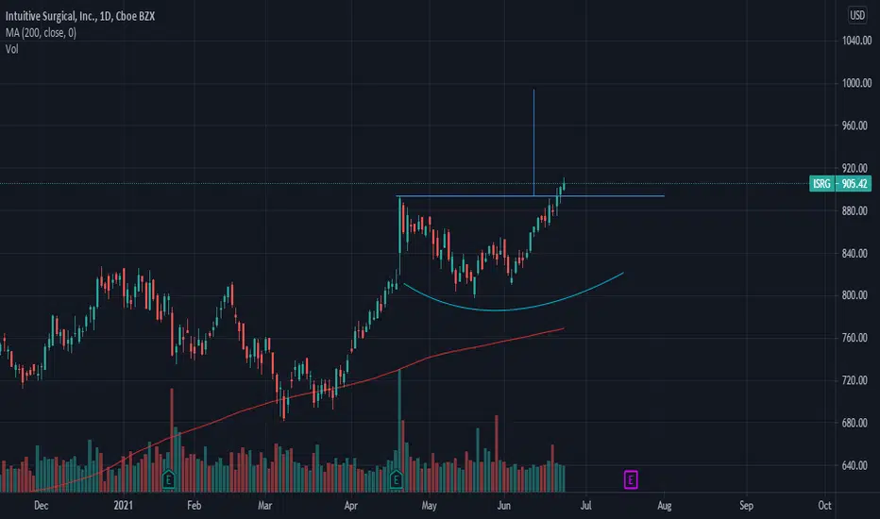Select the vertical blue target line
Viewport: 880px width, 519px height.
coord(533,141)
